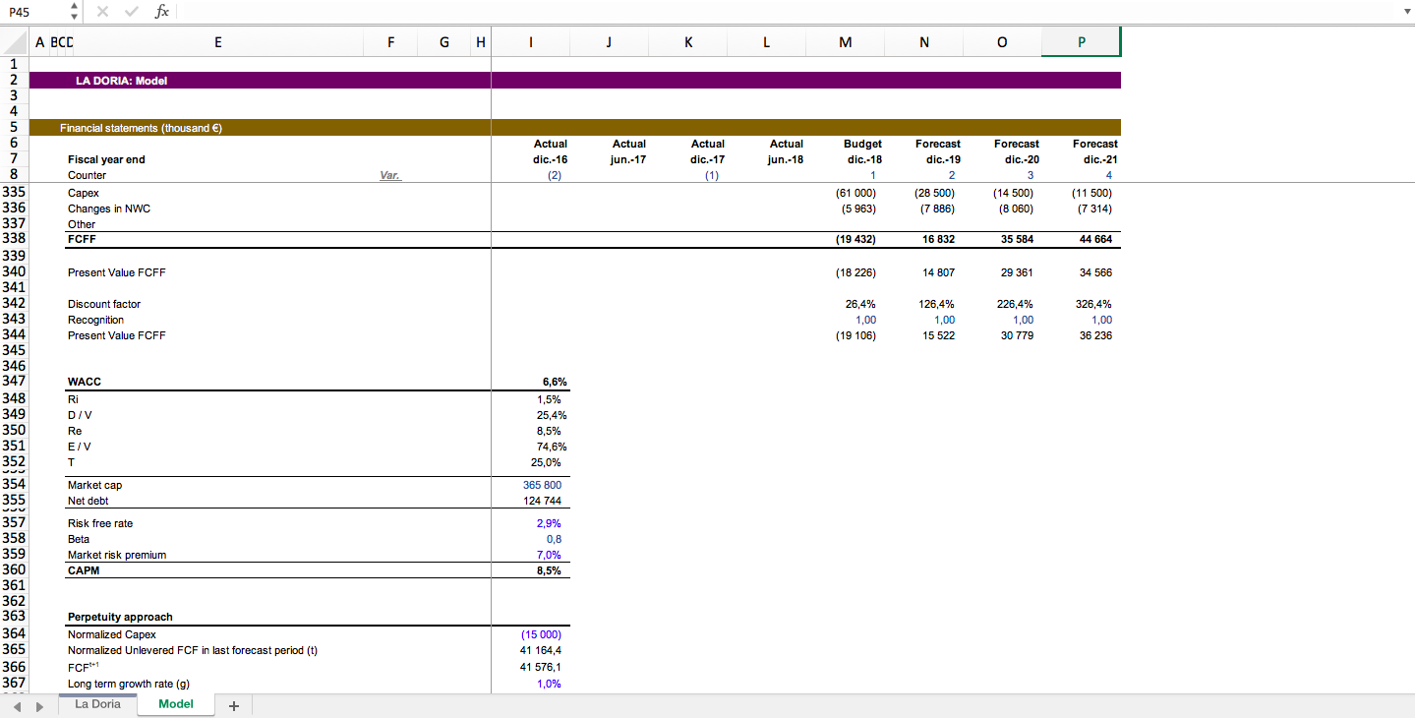
Task: Select column N header
Action: (x=923, y=42)
